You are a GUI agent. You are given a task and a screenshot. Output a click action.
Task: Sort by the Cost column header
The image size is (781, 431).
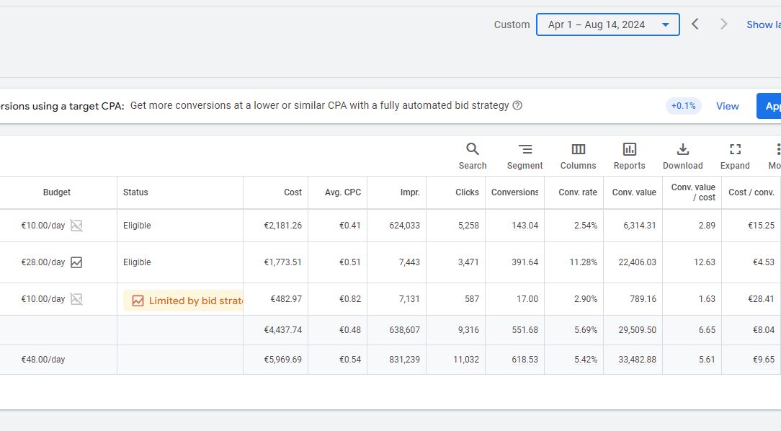coord(293,192)
